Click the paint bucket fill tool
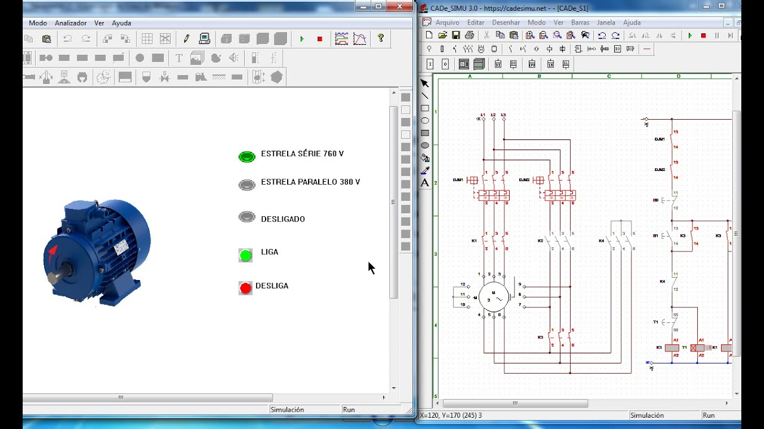The width and height of the screenshot is (764, 429). (x=425, y=158)
